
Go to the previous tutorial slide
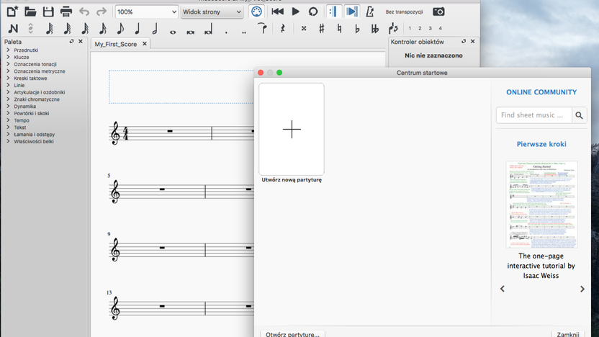tap(503, 289)
